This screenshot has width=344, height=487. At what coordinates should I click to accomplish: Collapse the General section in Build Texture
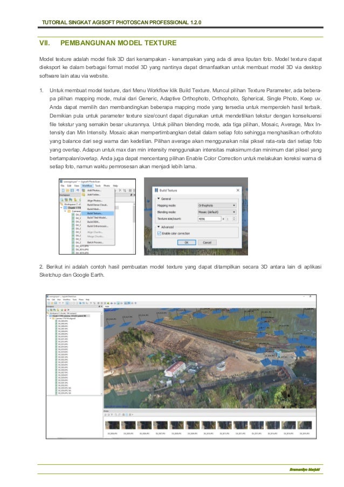(x=159, y=198)
